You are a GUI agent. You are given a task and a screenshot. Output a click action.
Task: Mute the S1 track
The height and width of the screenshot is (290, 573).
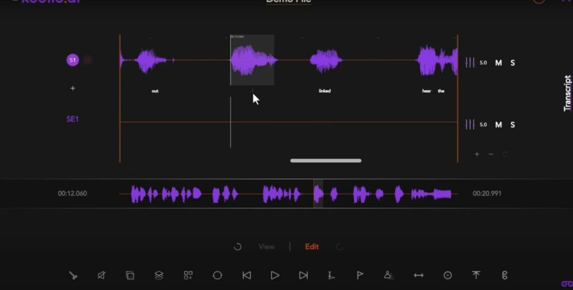pos(499,63)
